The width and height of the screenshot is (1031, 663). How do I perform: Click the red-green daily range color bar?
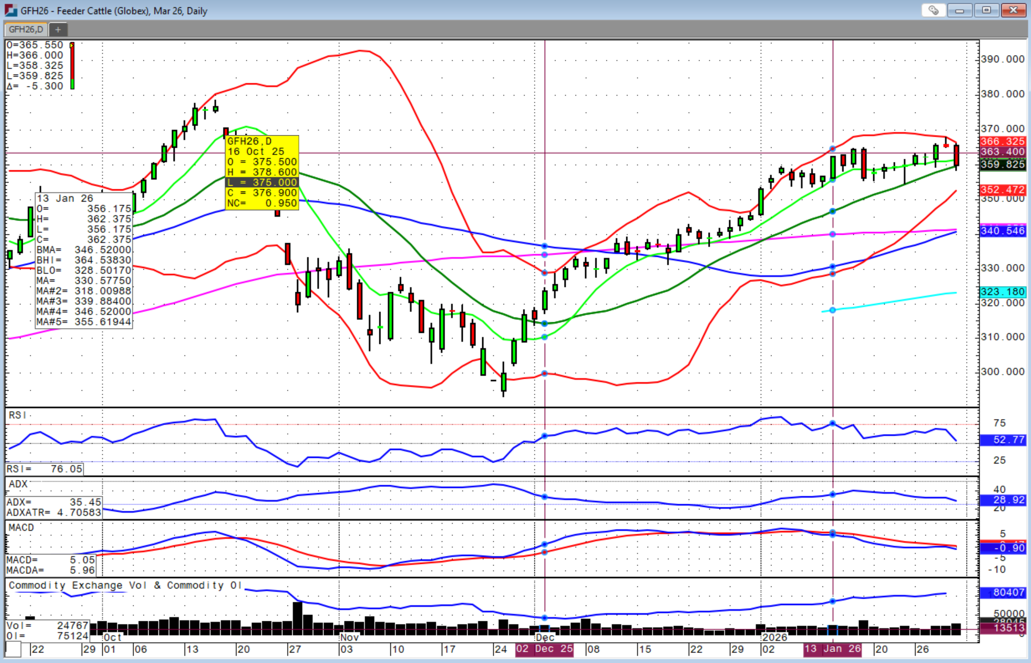coord(72,68)
